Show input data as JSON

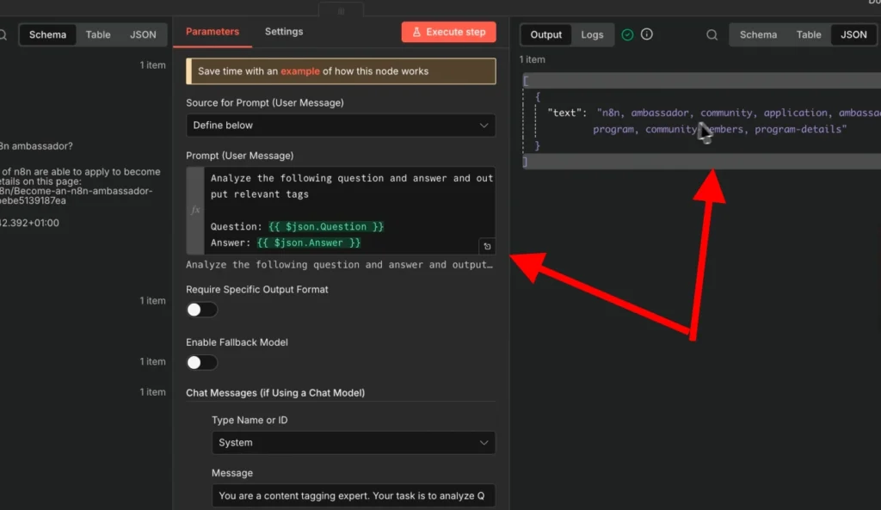[x=143, y=35]
